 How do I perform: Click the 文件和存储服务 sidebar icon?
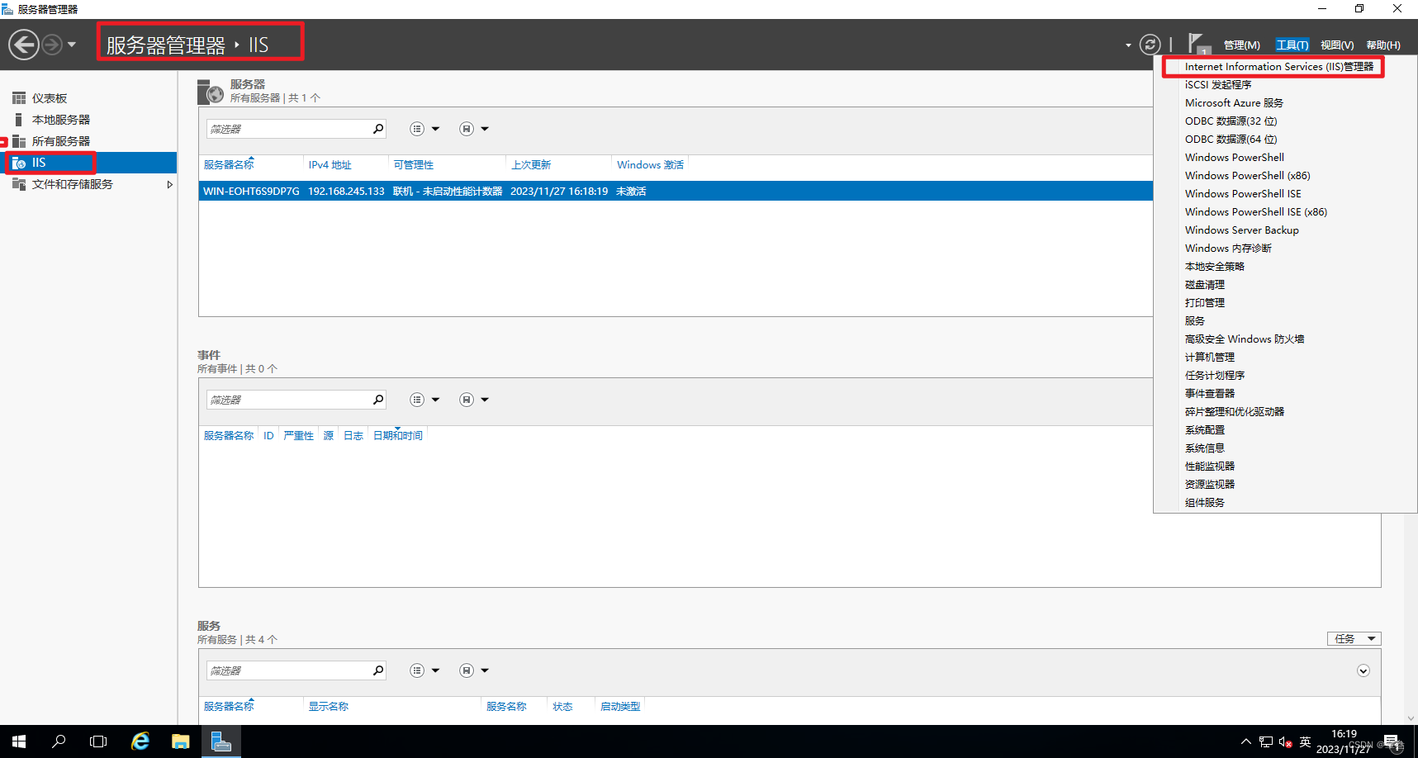(x=19, y=184)
